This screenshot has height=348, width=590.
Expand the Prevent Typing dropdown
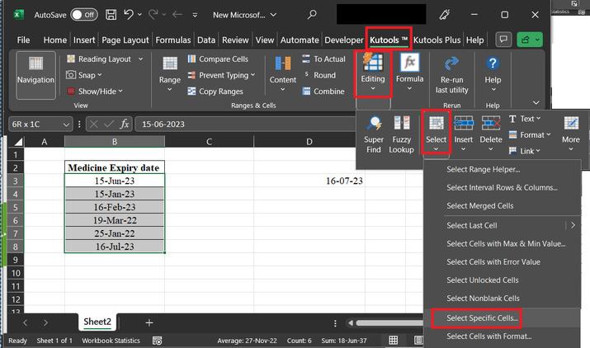point(253,75)
